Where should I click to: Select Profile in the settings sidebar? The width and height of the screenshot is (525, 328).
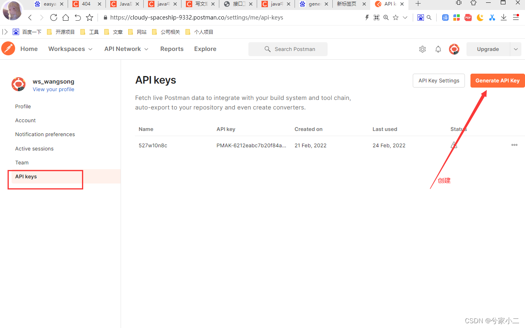pyautogui.click(x=23, y=106)
